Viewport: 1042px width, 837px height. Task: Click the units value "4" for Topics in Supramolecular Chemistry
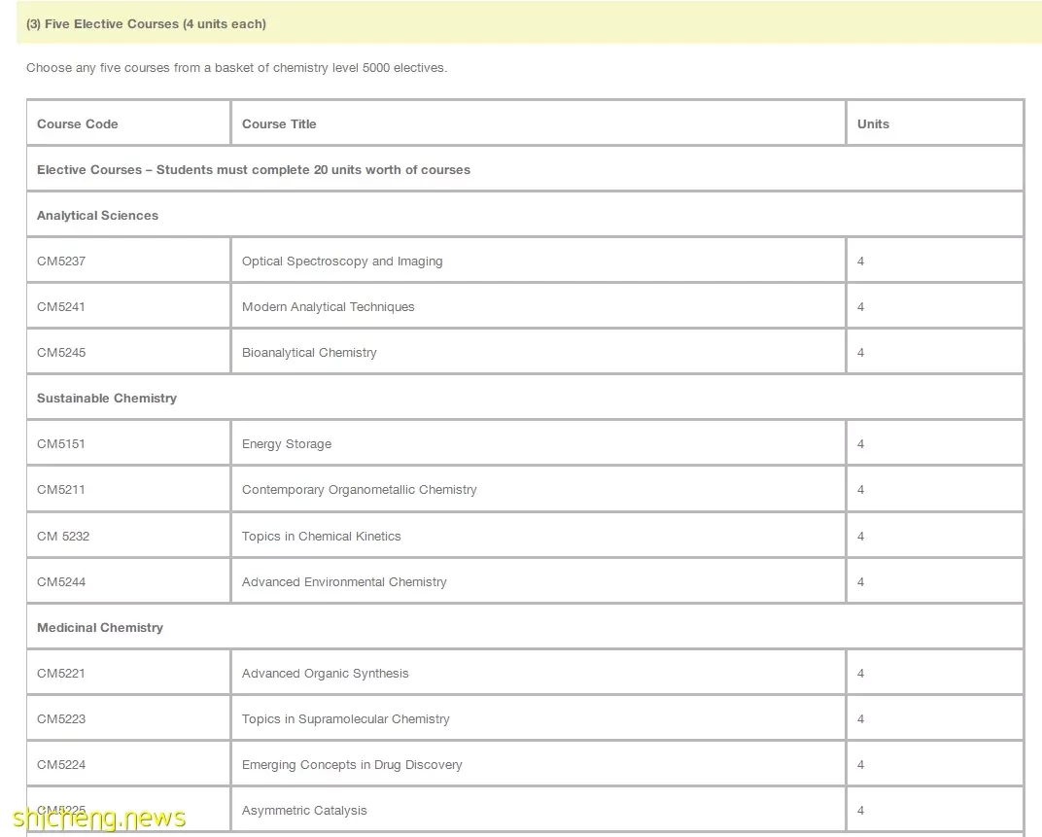pos(860,719)
